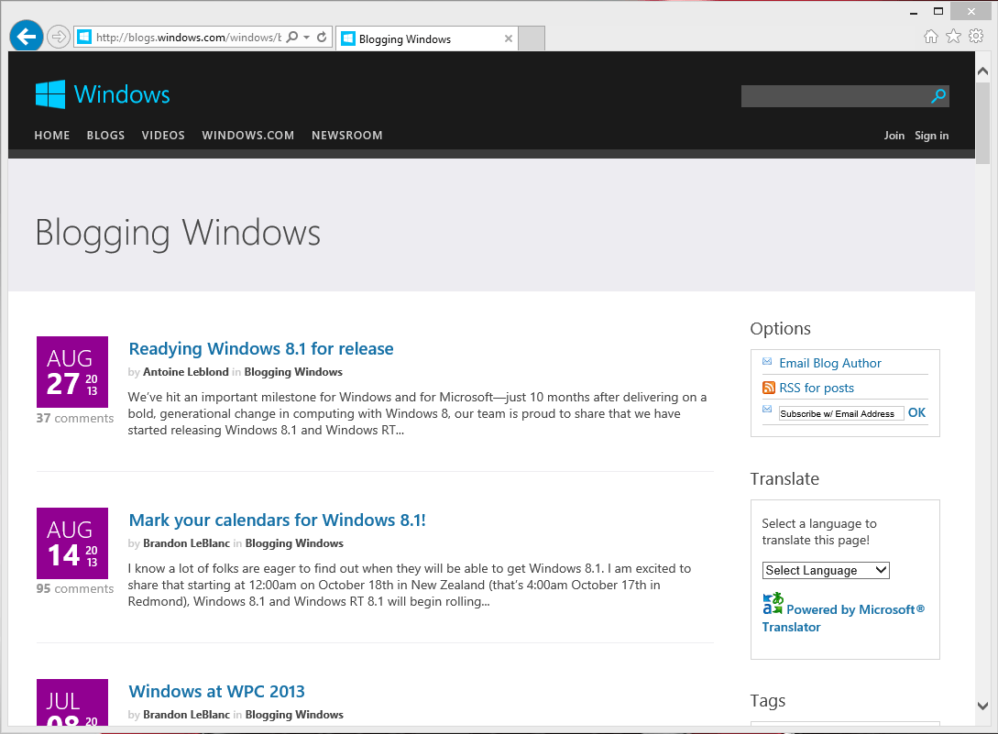The width and height of the screenshot is (998, 734).
Task: Open the 37 comments link
Action: point(75,418)
